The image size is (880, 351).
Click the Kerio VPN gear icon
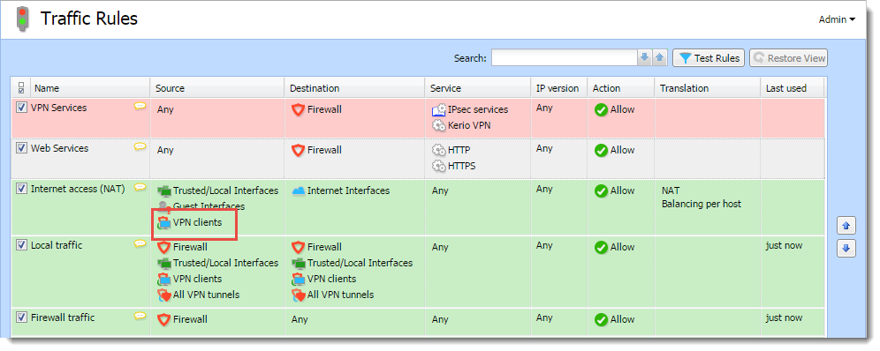439,125
